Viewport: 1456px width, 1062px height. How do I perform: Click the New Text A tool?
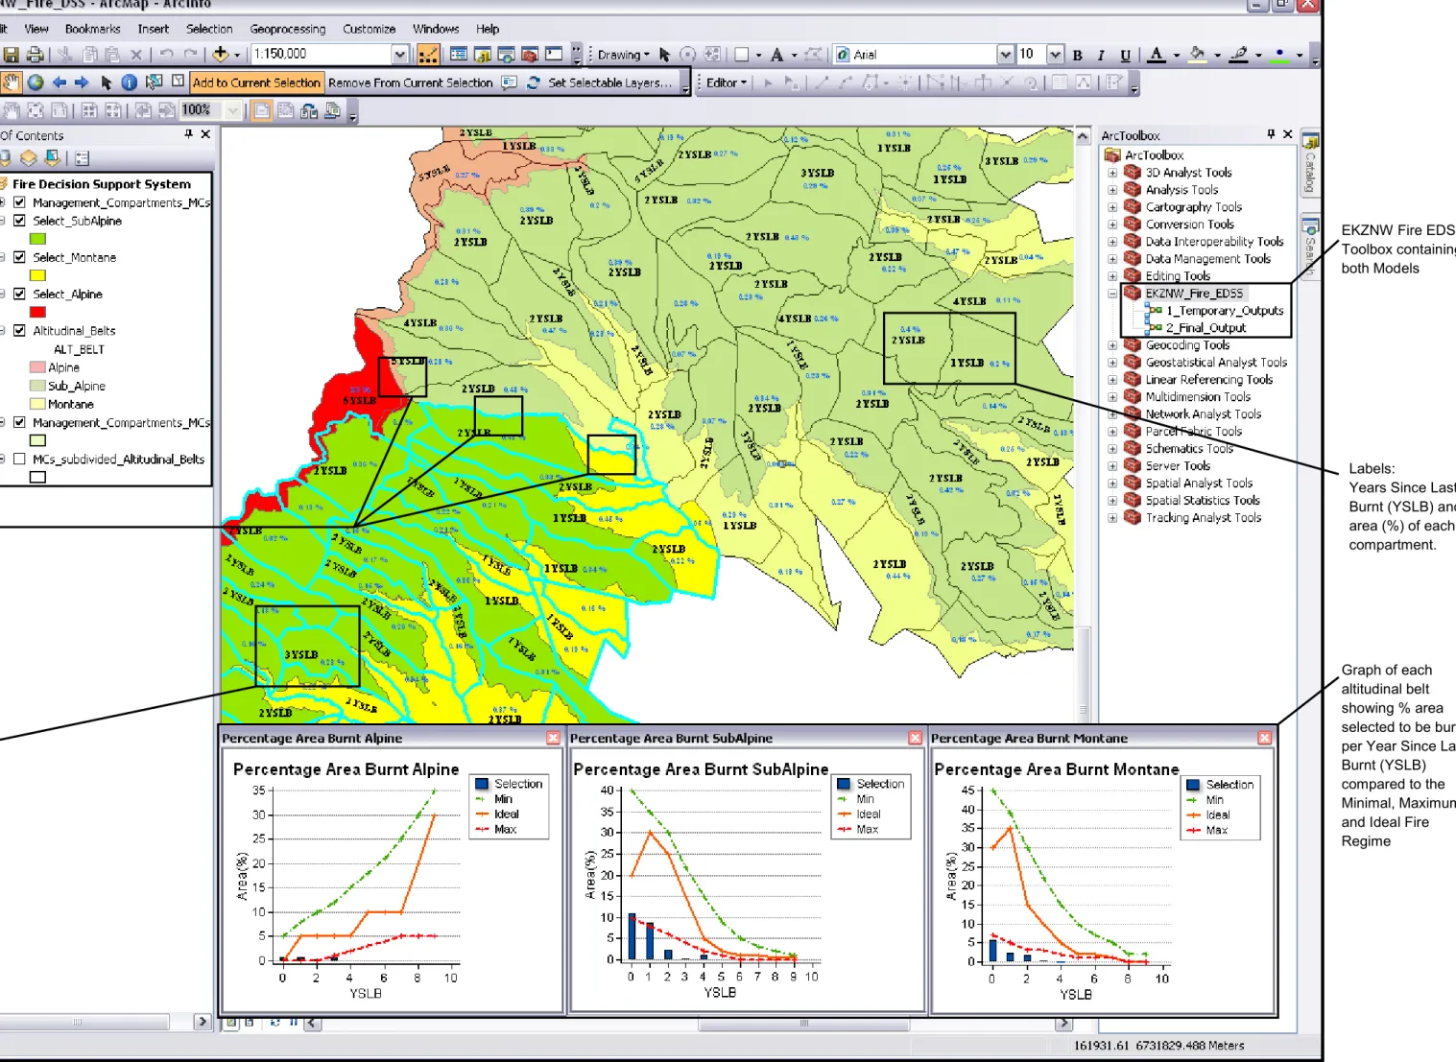776,55
